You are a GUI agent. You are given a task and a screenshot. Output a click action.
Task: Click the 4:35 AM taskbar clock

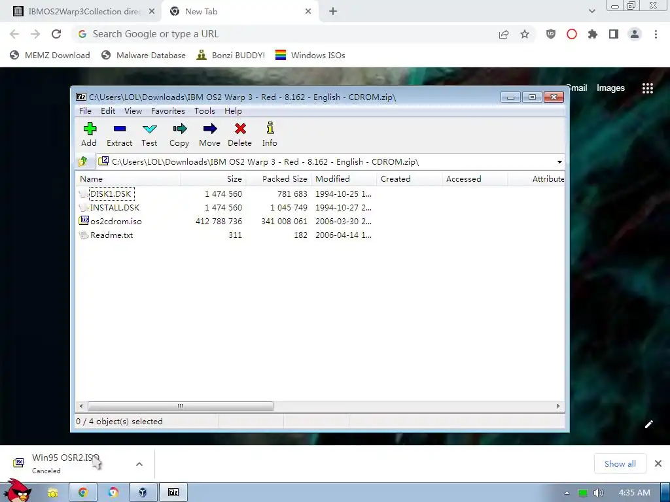tap(634, 493)
